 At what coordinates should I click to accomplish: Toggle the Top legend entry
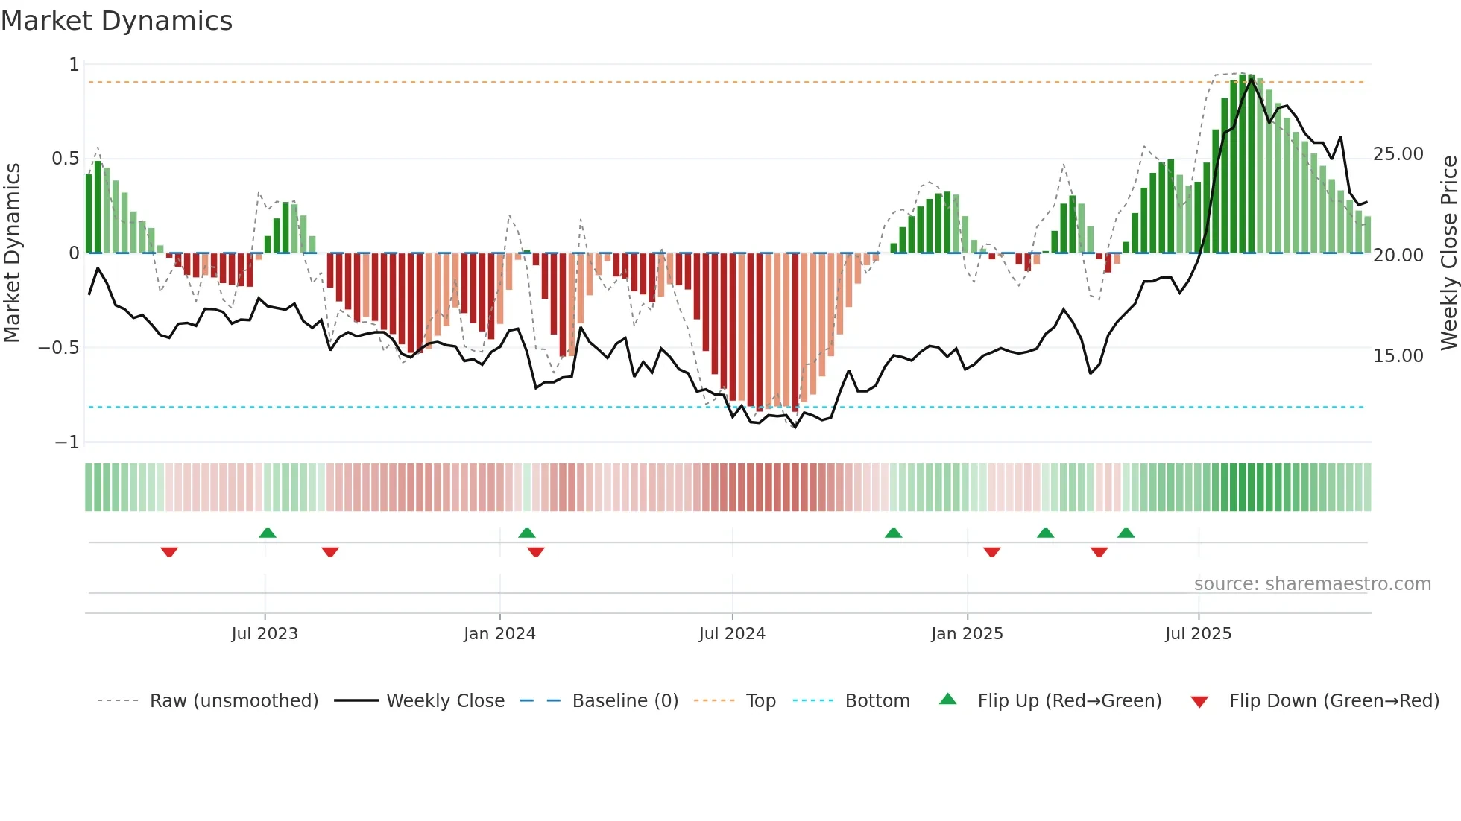[735, 701]
